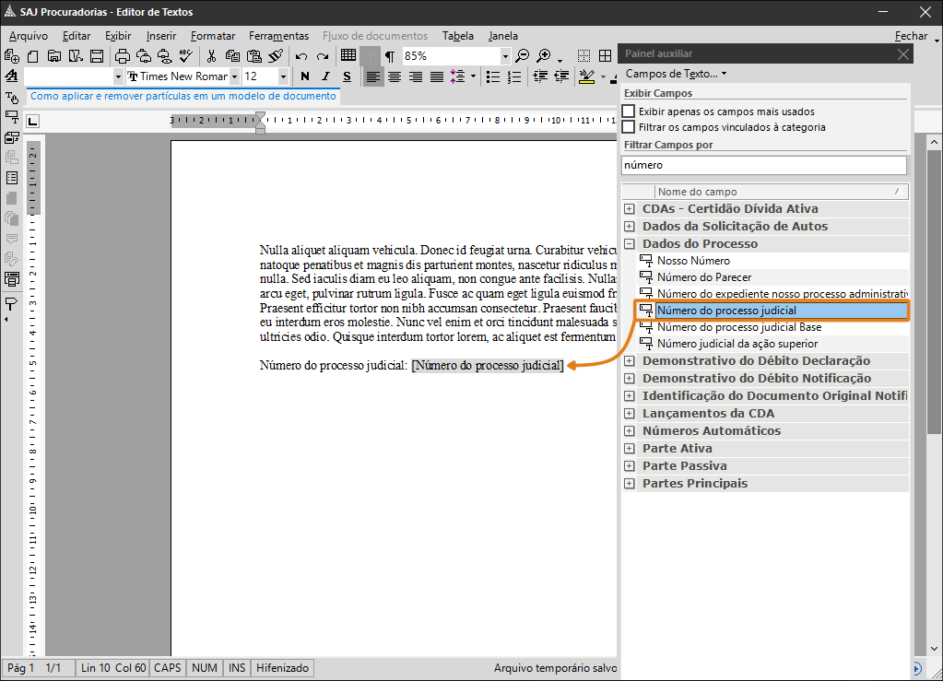Screen dimensions: 943x681
Task: Click the 'Campos de Texto...' dropdown button
Action: tap(676, 73)
